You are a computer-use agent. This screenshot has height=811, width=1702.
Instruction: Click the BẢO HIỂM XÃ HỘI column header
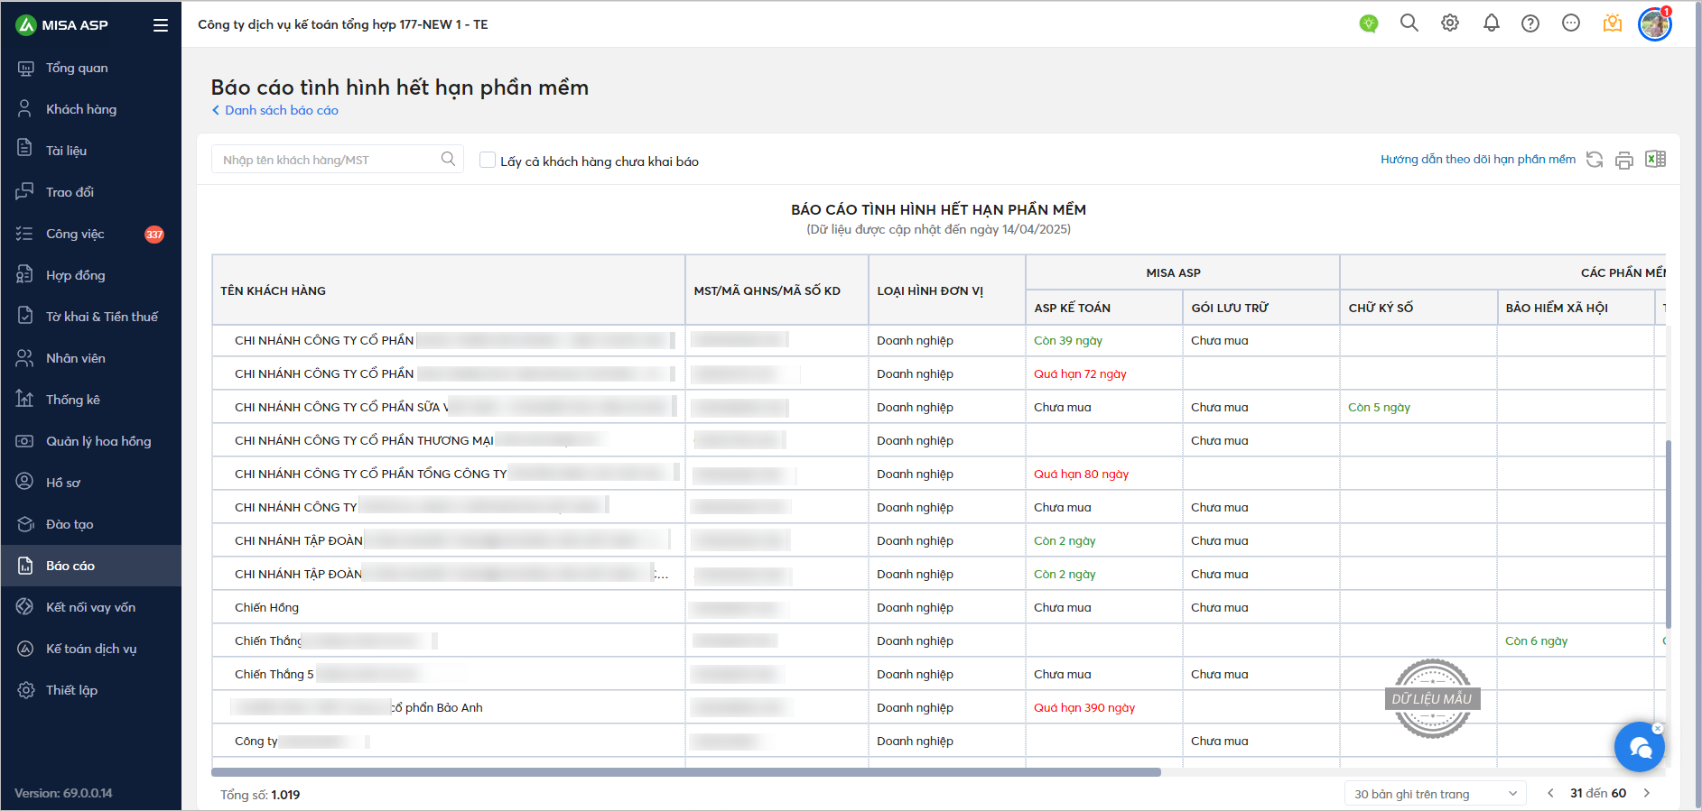(x=1575, y=308)
